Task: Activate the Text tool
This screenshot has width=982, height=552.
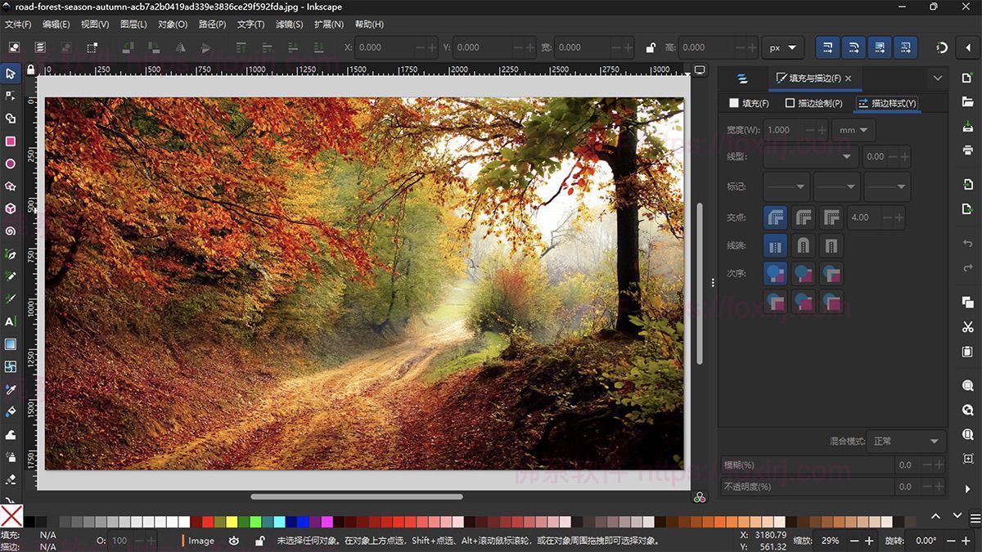Action: click(x=11, y=321)
